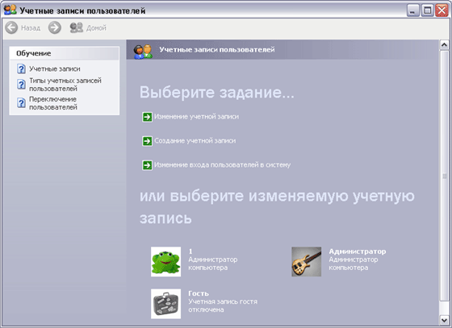Viewport: 452px width, 328px height.
Task: Click green arrow beside 'Изменение входа пользователей'
Action: coord(147,165)
